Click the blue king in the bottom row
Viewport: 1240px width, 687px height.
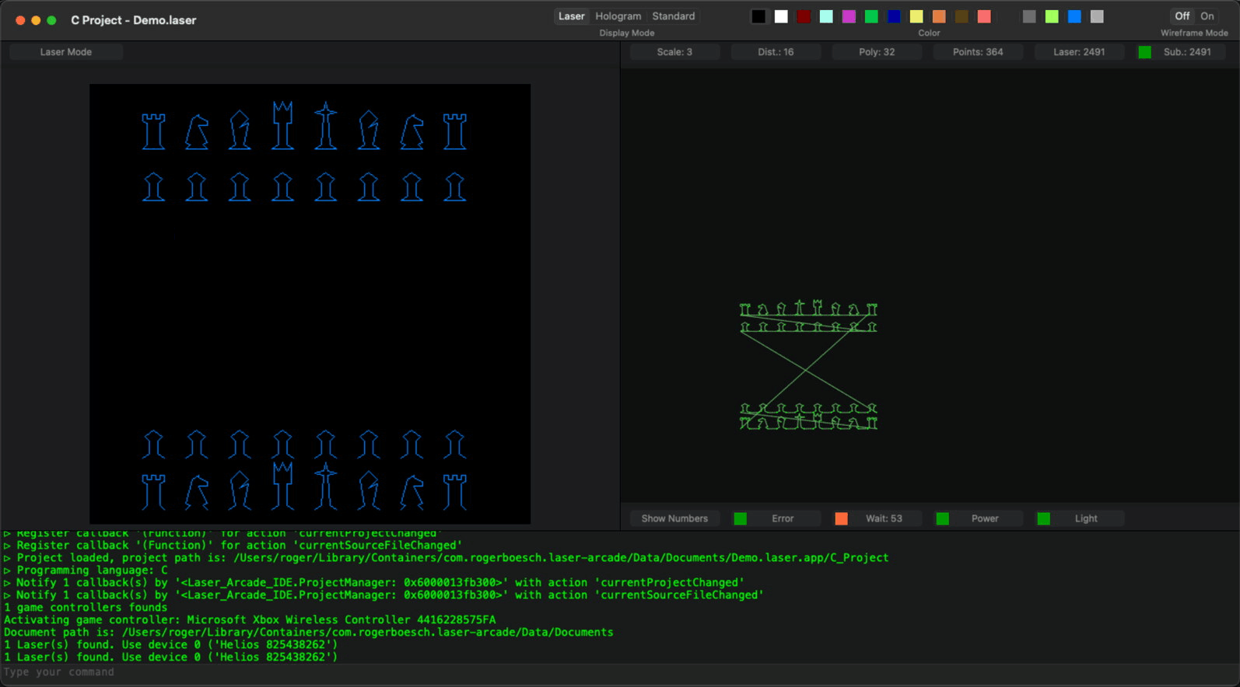(326, 486)
